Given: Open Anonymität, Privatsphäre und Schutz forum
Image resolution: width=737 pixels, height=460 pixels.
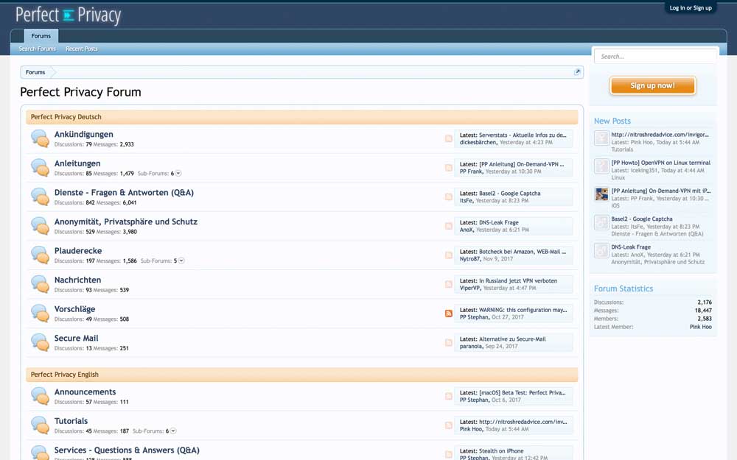Looking at the screenshot, I should coord(126,222).
